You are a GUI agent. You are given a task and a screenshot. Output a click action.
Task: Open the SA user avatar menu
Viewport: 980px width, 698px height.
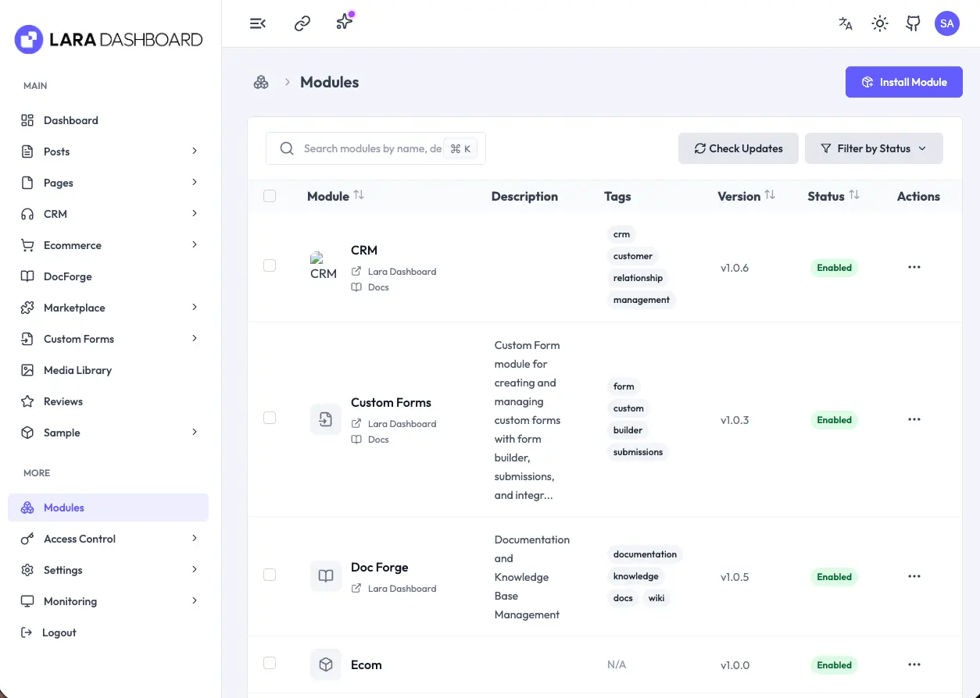pyautogui.click(x=947, y=23)
